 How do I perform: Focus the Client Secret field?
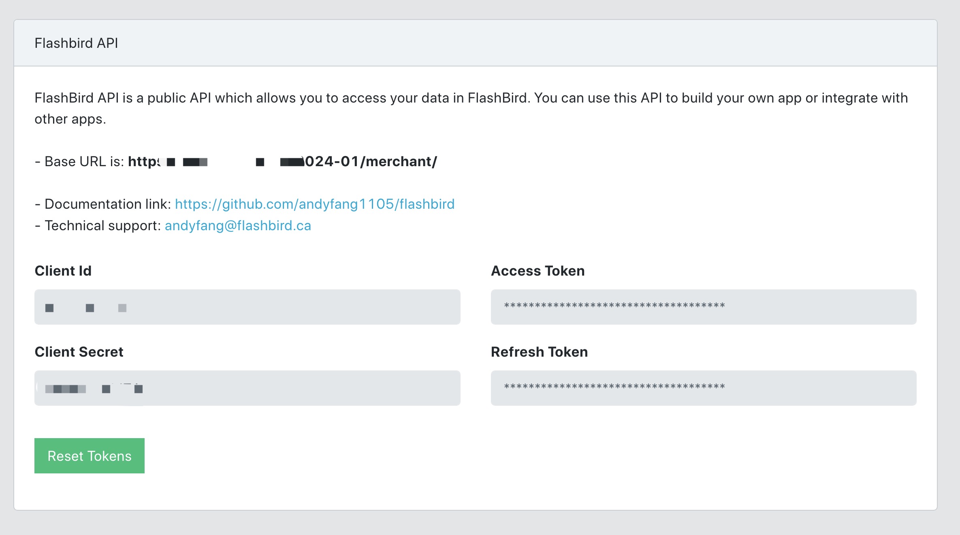click(247, 388)
